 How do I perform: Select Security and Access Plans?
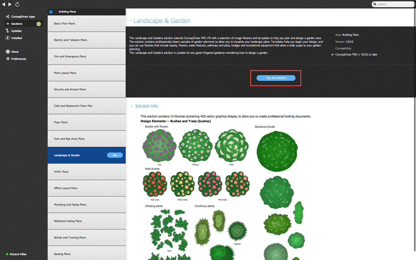87,90
